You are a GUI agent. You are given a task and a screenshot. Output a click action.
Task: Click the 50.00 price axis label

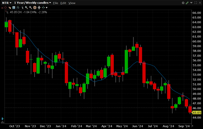tap(196, 89)
